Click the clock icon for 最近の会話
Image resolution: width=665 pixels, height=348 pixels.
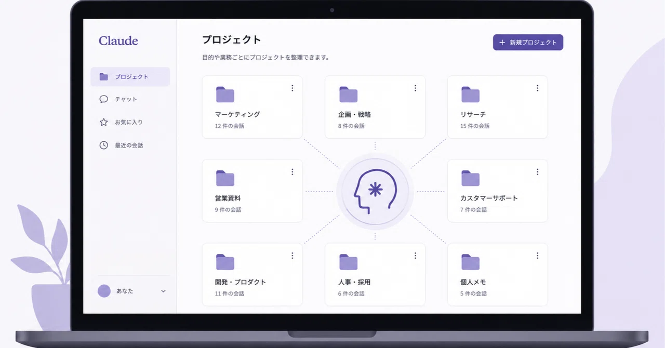[x=104, y=145]
